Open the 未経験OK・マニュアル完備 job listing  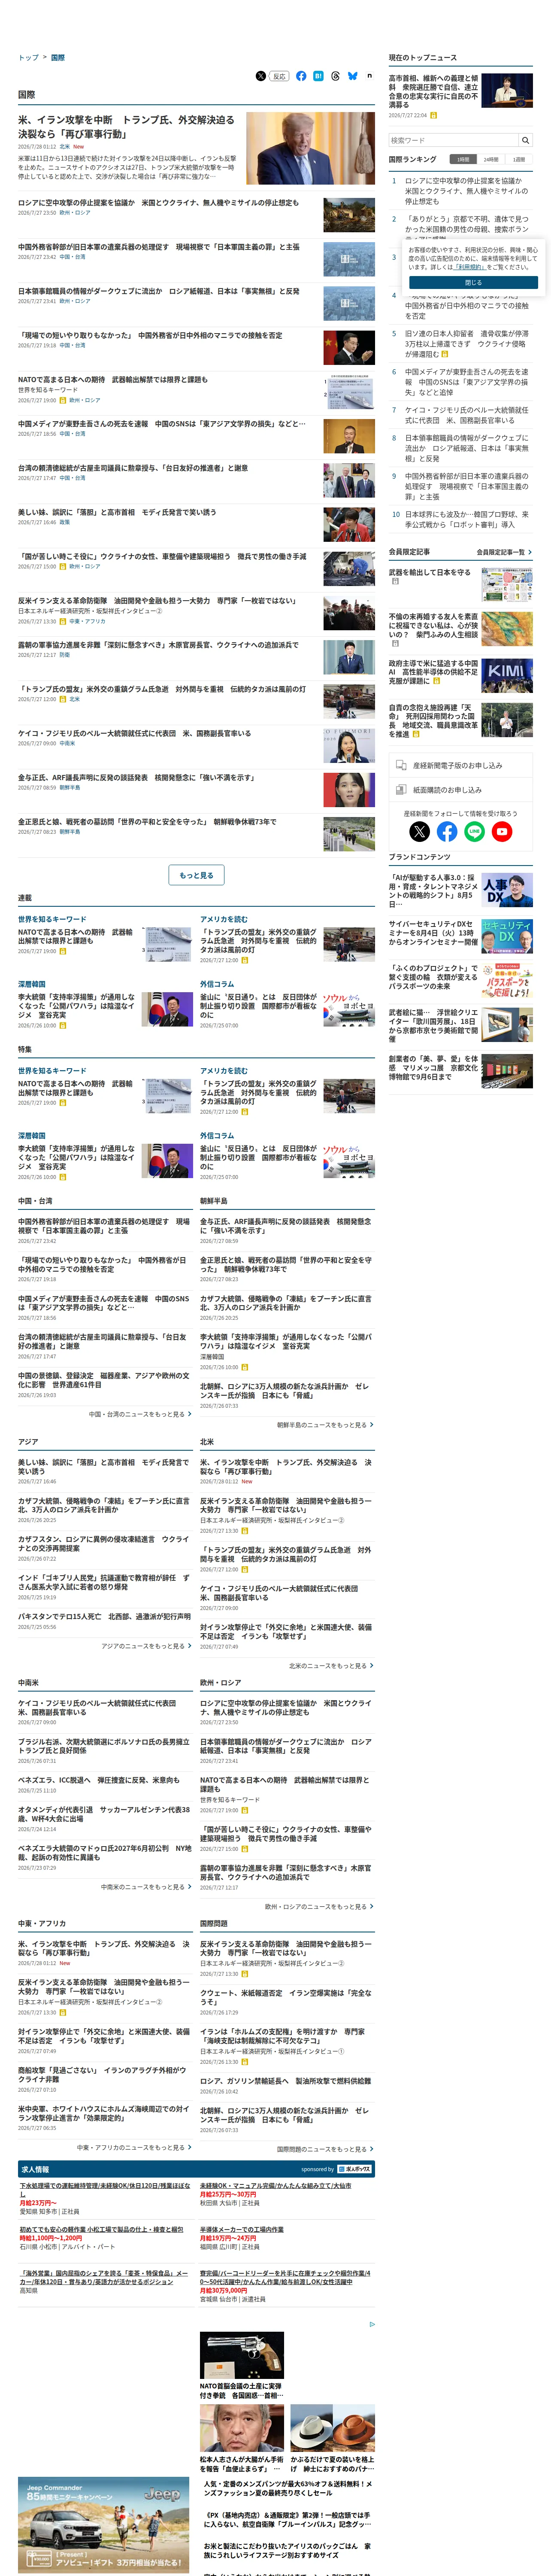(276, 2186)
